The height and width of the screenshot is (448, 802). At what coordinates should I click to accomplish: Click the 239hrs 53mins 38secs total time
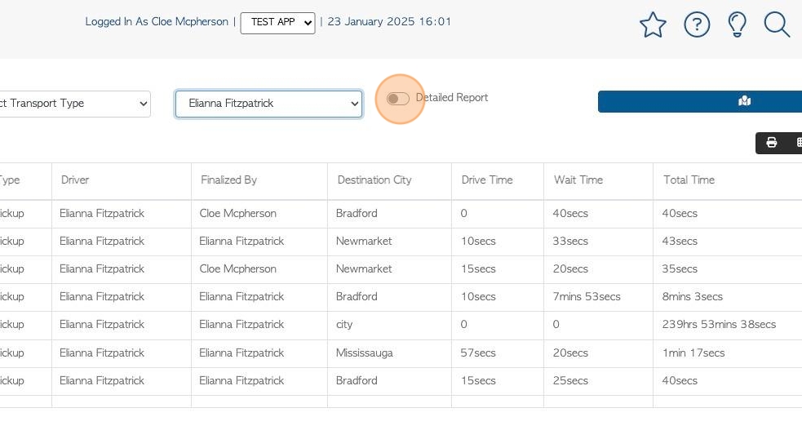pos(719,325)
